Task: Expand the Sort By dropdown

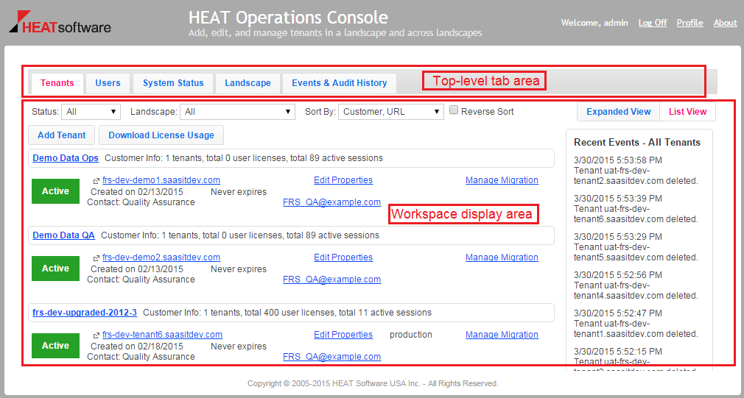Action: [390, 112]
